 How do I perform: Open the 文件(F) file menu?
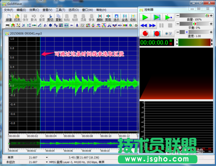(x=8, y=10)
